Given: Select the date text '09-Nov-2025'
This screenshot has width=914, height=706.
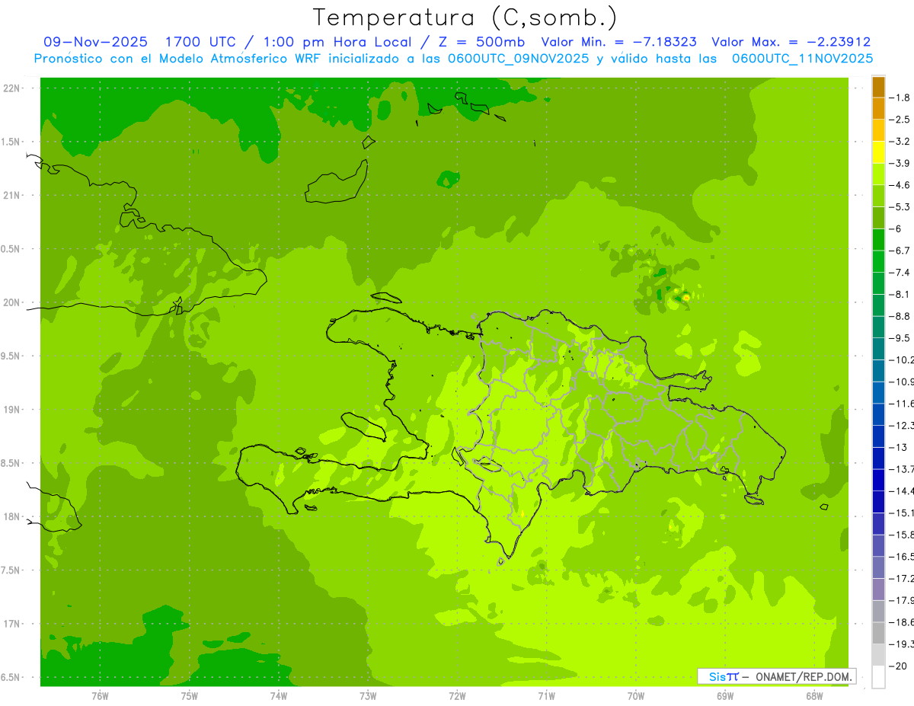Looking at the screenshot, I should 95,42.
